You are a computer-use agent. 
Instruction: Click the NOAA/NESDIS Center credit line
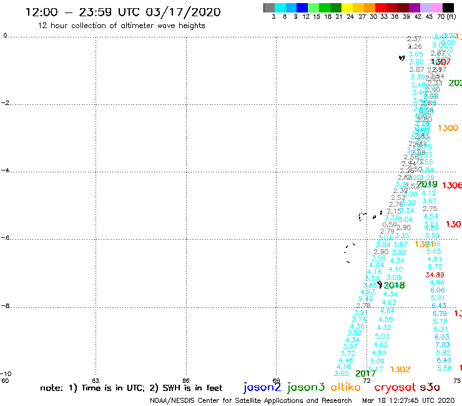pyautogui.click(x=251, y=400)
